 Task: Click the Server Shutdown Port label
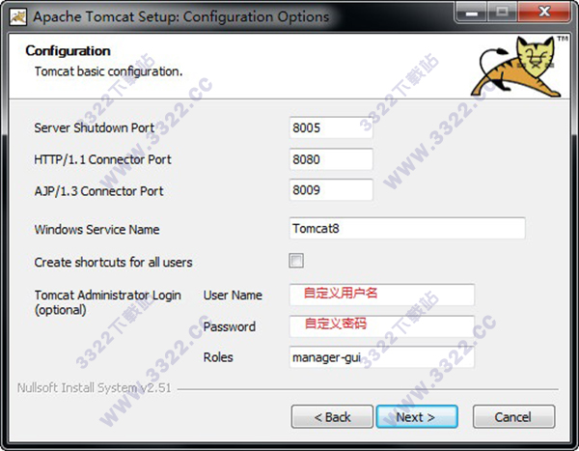95,127
